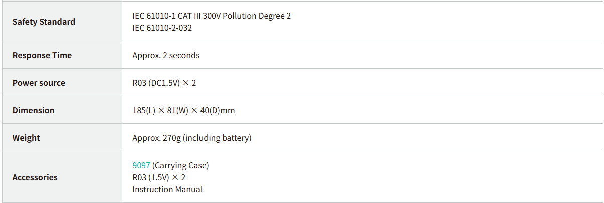
Task: Select the Power source row label
Action: click(x=39, y=83)
